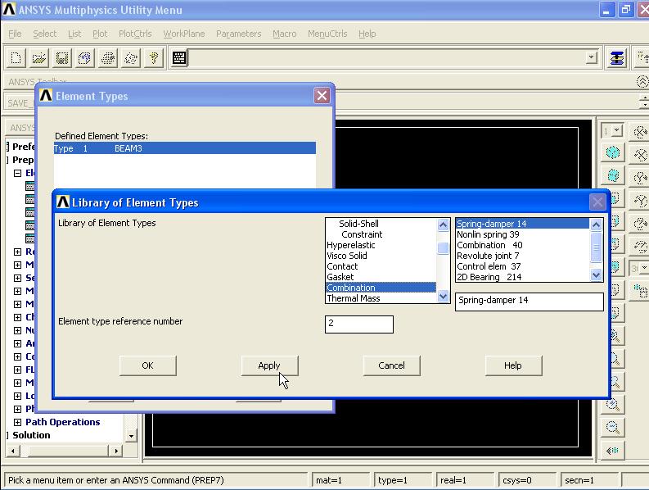This screenshot has width=649, height=490.
Task: Click the Spring-damper 14 selection text box
Action: click(x=529, y=302)
